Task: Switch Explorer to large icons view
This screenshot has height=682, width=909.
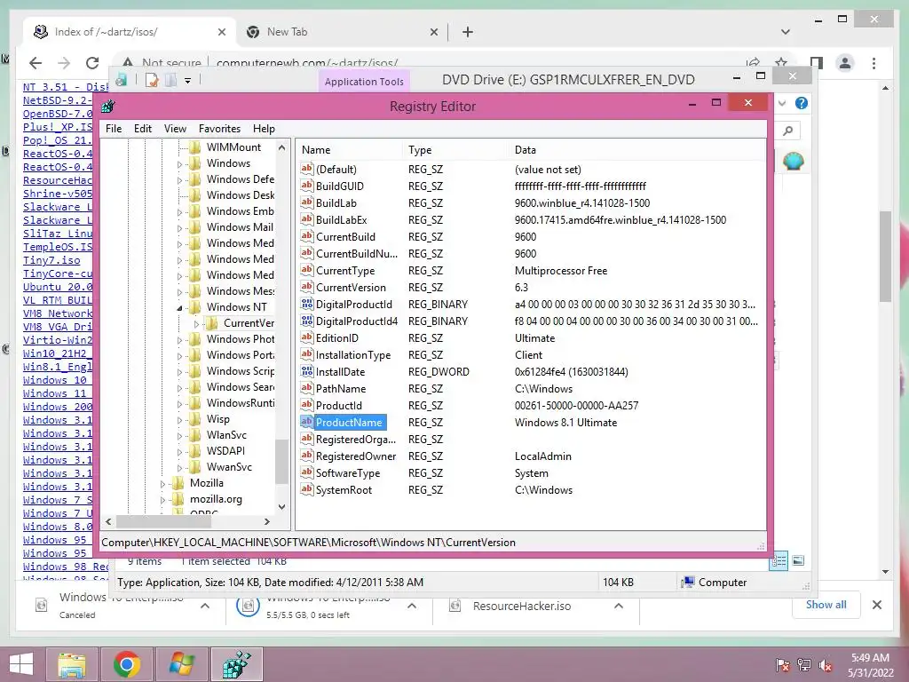Action: click(798, 560)
